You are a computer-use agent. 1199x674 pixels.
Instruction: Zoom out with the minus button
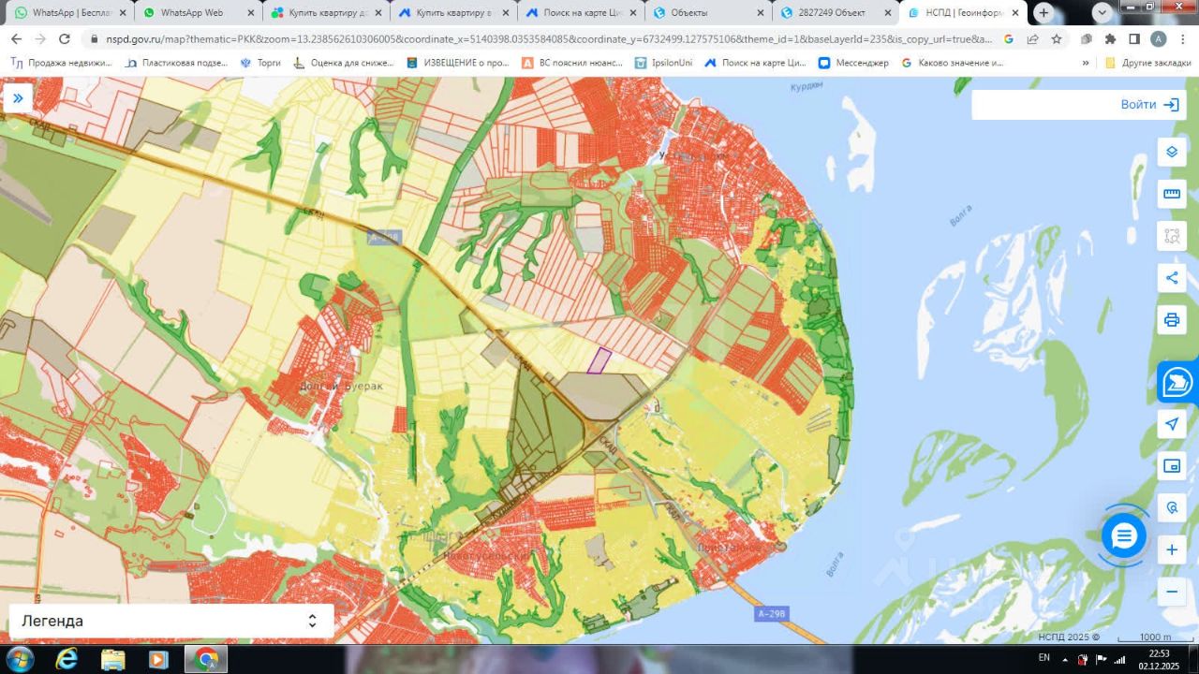[x=1171, y=592]
